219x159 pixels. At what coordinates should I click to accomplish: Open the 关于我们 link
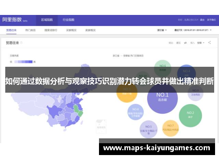pyautogui.click(x=211, y=20)
